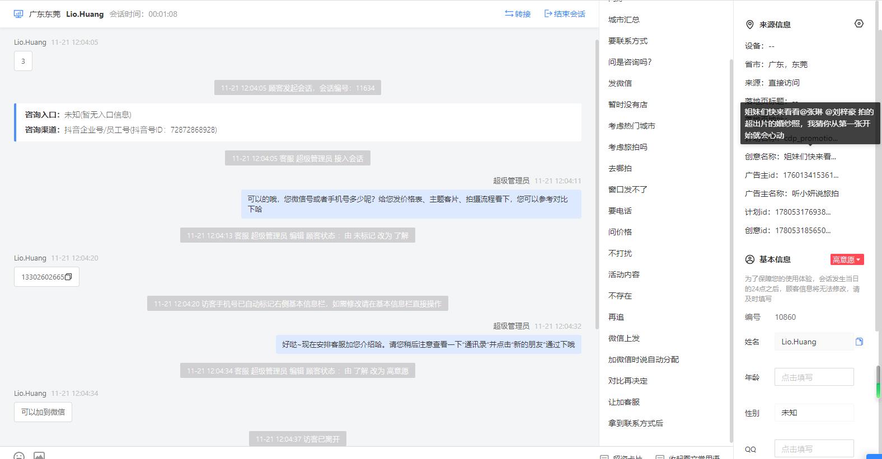Click system notice 访客已离开
Viewport: 882px width, 459px height.
298,439
